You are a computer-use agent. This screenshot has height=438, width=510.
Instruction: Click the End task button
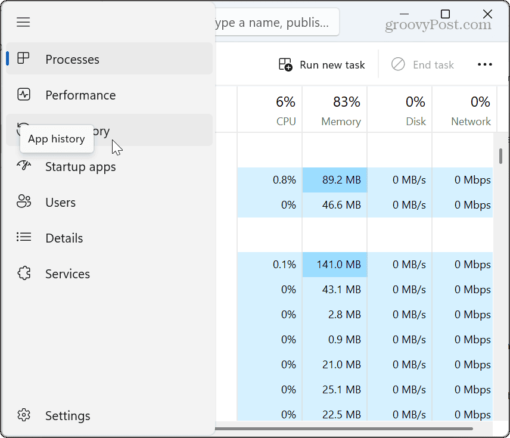[422, 64]
